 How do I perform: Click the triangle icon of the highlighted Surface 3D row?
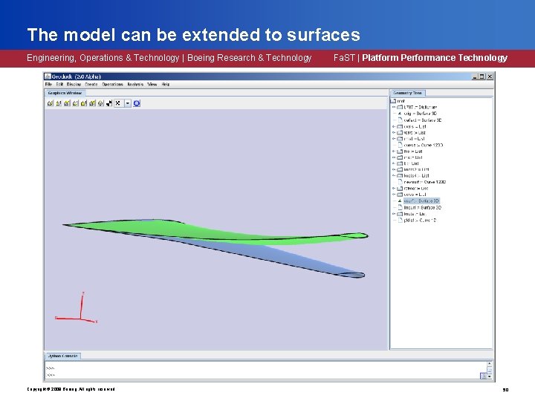[400, 200]
